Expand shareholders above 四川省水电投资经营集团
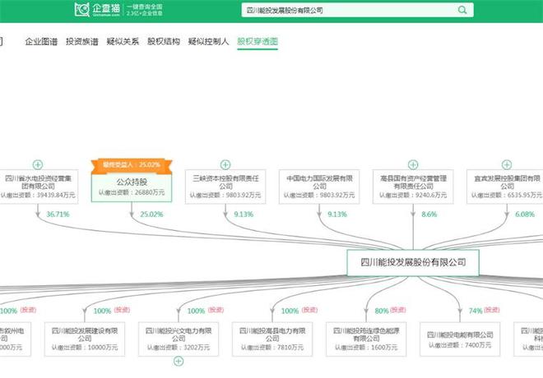The height and width of the screenshot is (378, 543). pos(38,164)
